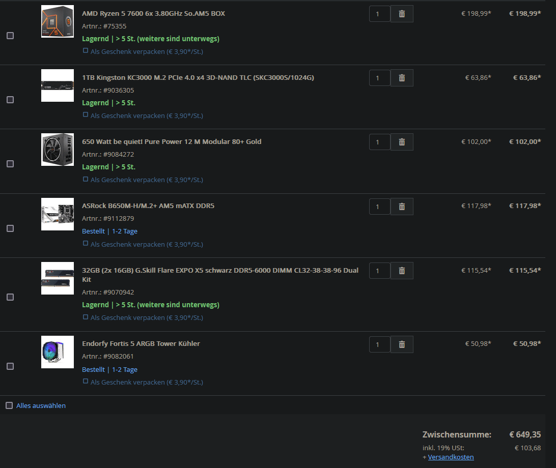The width and height of the screenshot is (556, 468).
Task: Delete ASRock B650M-H/M.2+ from cart
Action: tap(402, 207)
